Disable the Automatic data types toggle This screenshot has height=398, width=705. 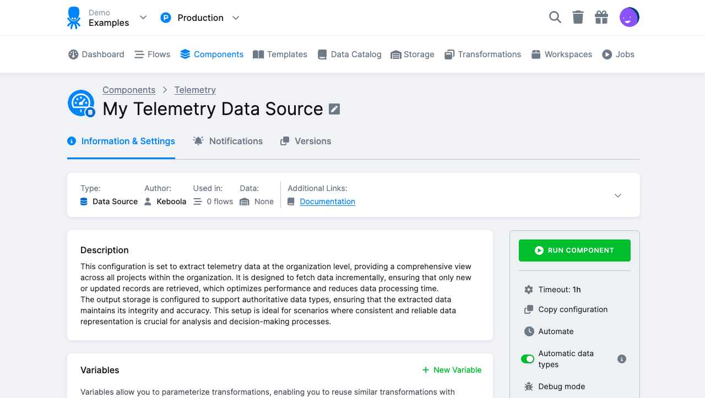coord(527,359)
